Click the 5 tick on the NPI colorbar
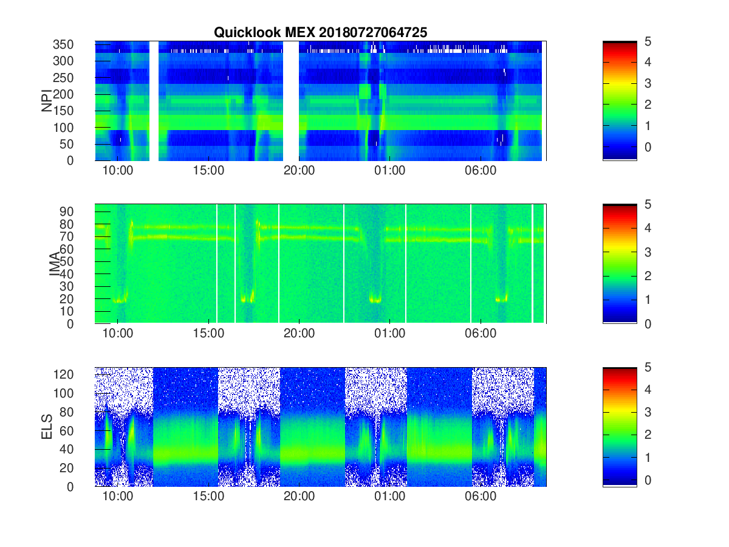 648,41
